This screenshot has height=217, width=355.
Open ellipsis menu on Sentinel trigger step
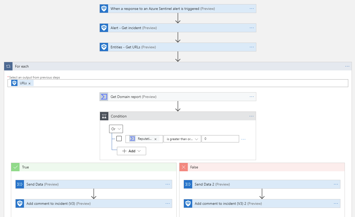point(252,9)
